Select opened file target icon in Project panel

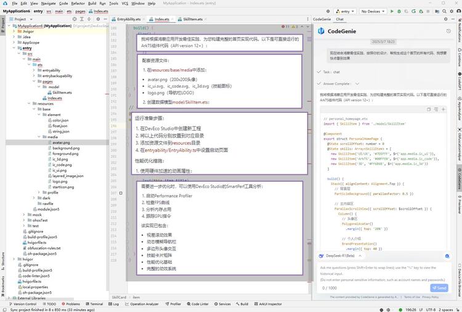pyautogui.click(x=75, y=19)
